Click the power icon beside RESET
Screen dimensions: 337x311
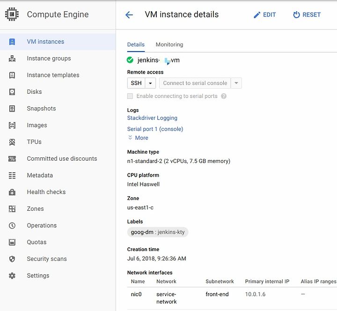[296, 15]
